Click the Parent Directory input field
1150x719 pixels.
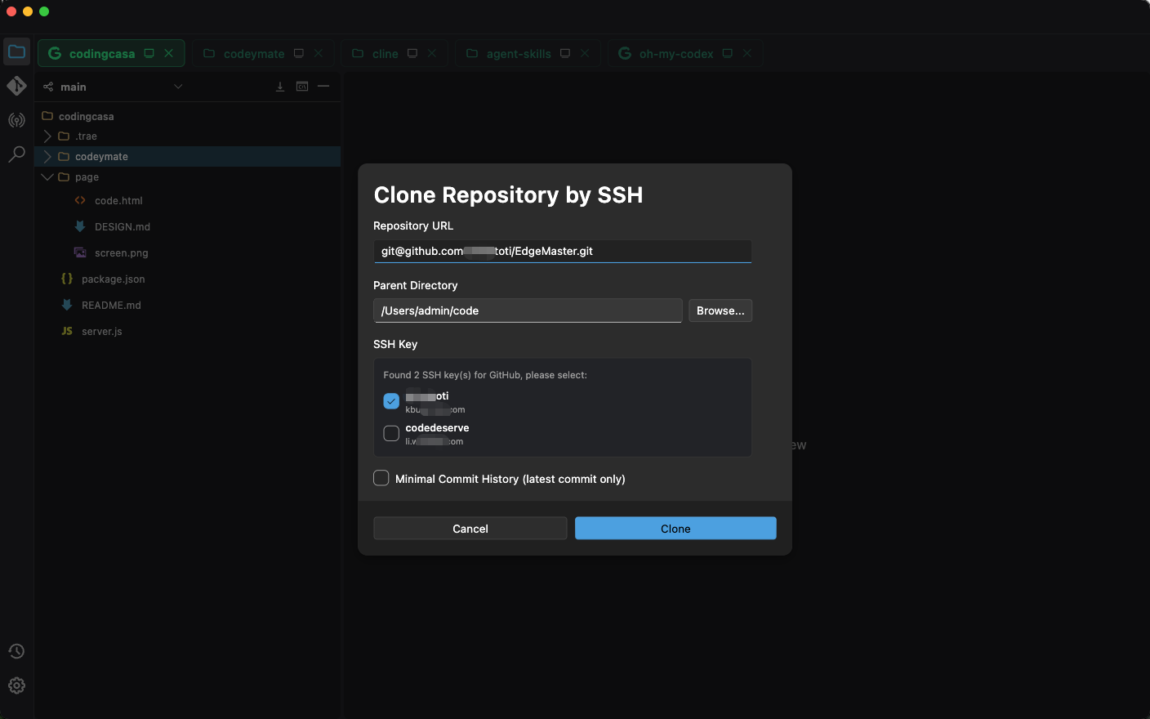pyautogui.click(x=528, y=310)
